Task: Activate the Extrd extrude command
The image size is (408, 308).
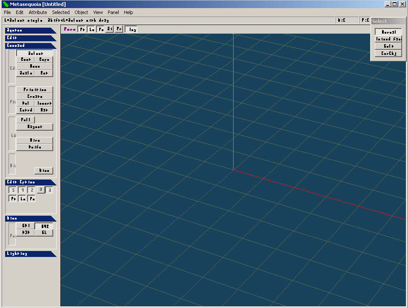Action: (x=26, y=110)
